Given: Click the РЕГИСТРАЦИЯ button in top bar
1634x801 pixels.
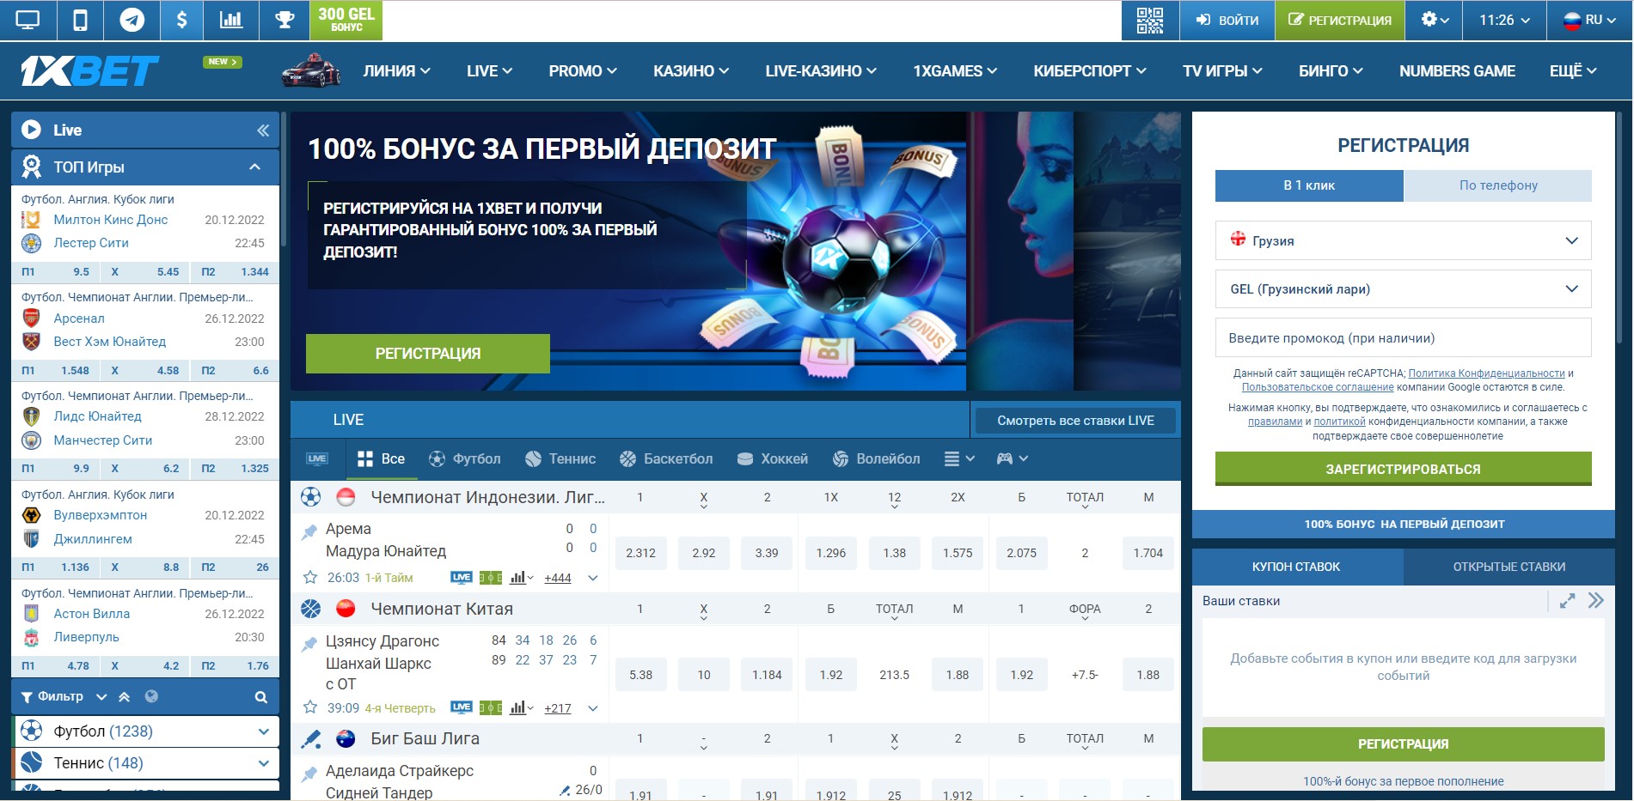Looking at the screenshot, I should pyautogui.click(x=1340, y=20).
